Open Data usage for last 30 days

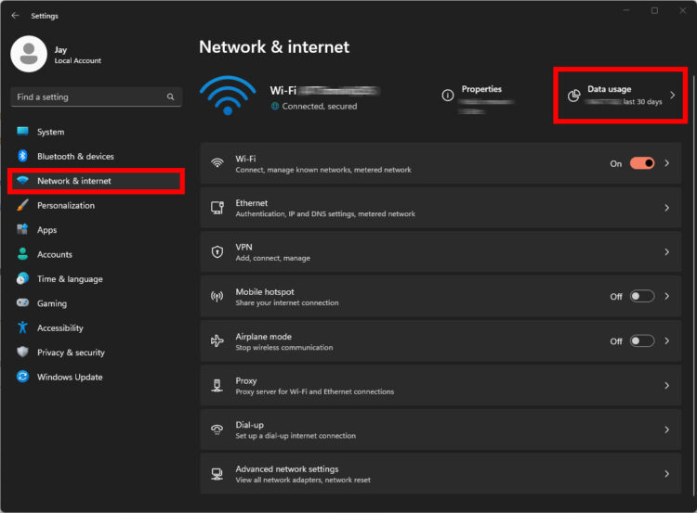(x=620, y=95)
